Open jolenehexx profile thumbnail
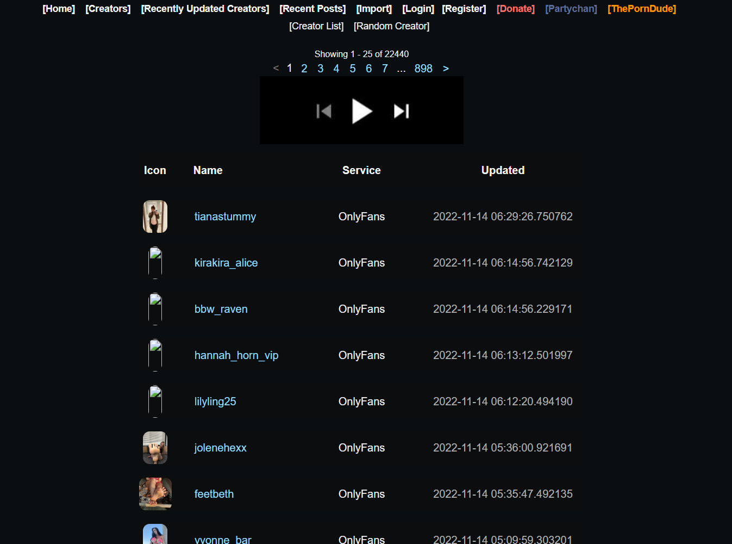The height and width of the screenshot is (544, 732). 155,448
